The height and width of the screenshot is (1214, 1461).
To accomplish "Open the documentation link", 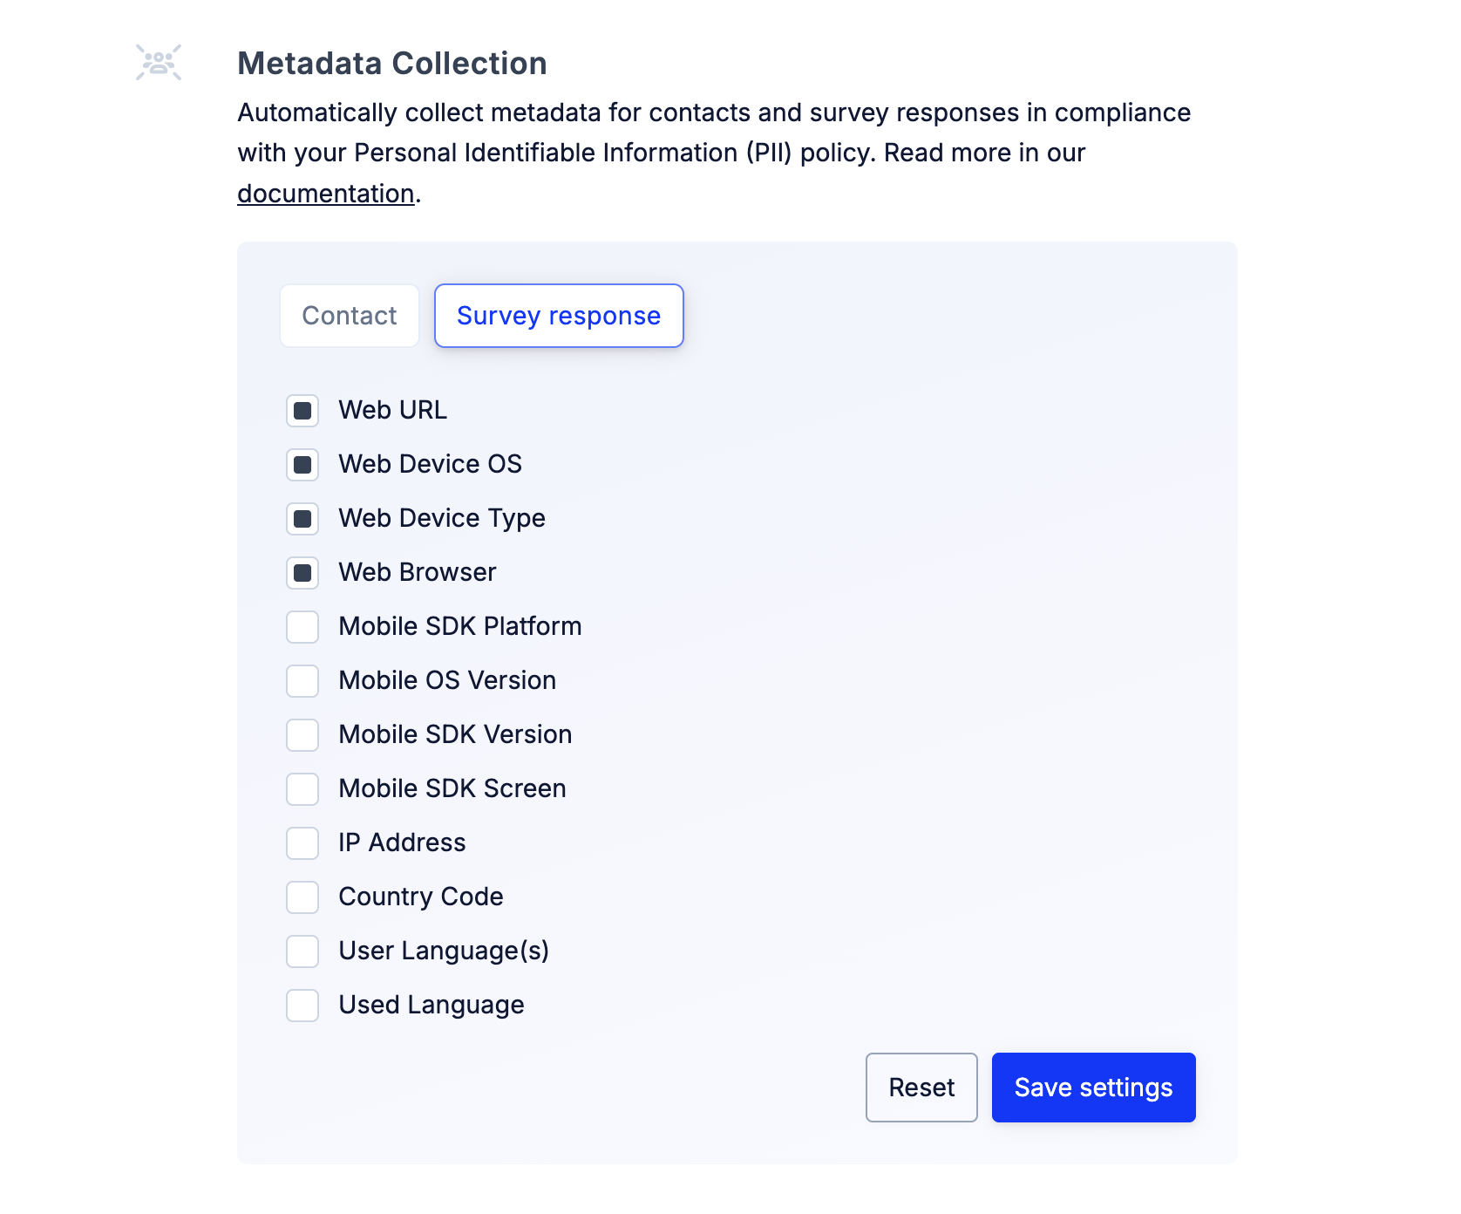I will tap(326, 194).
